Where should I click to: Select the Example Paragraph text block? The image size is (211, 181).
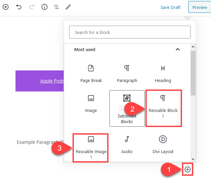40,142
